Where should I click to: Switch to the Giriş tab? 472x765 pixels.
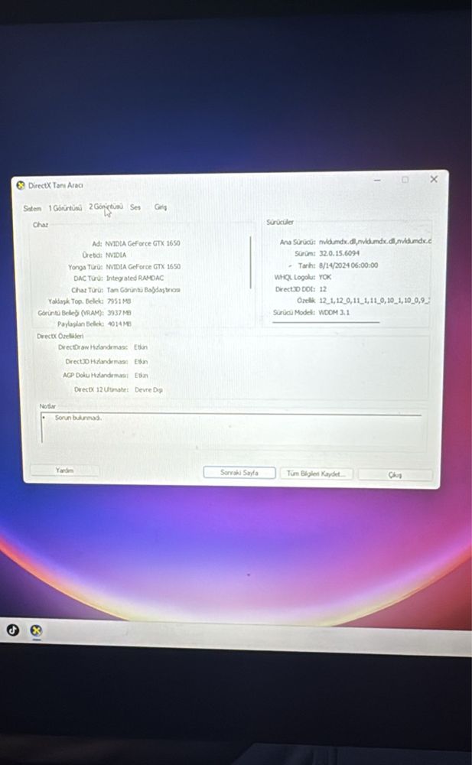pyautogui.click(x=161, y=207)
